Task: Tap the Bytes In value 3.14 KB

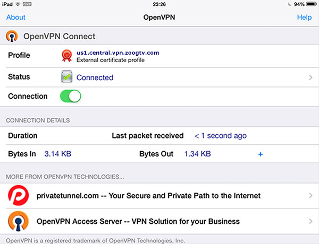Action: pos(57,154)
